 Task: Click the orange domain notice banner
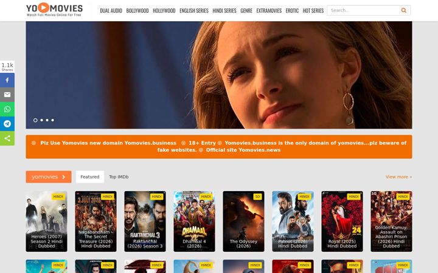(x=219, y=147)
